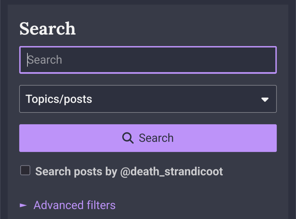This screenshot has width=296, height=219.
Task: Focus the Search text input field
Action: click(x=148, y=60)
